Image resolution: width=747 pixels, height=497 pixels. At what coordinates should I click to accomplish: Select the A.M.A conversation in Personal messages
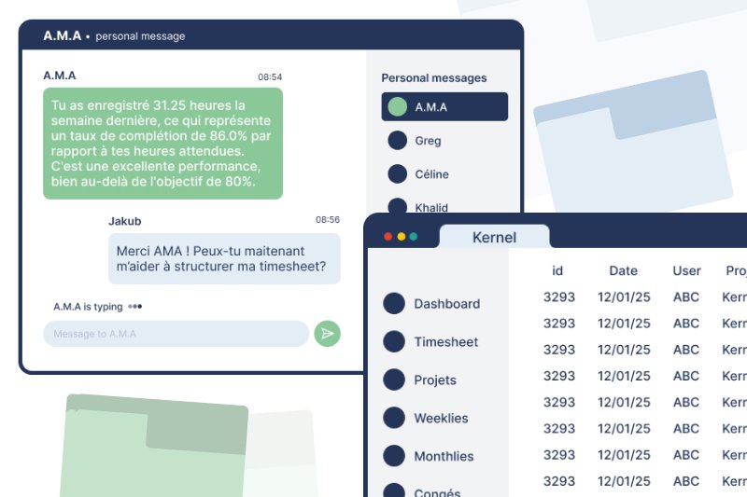pos(444,107)
